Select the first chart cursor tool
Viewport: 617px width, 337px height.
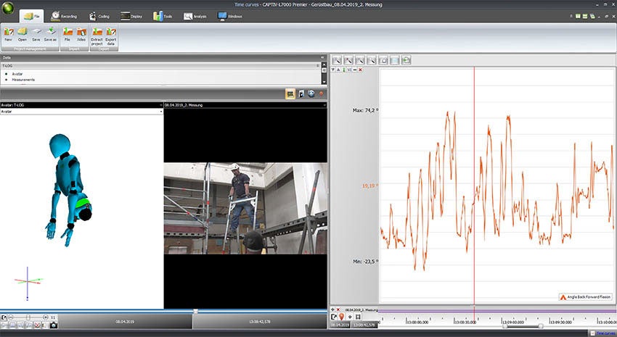tap(337, 60)
